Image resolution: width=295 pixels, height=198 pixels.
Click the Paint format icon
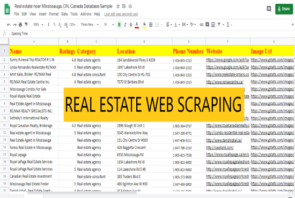pos(26,25)
